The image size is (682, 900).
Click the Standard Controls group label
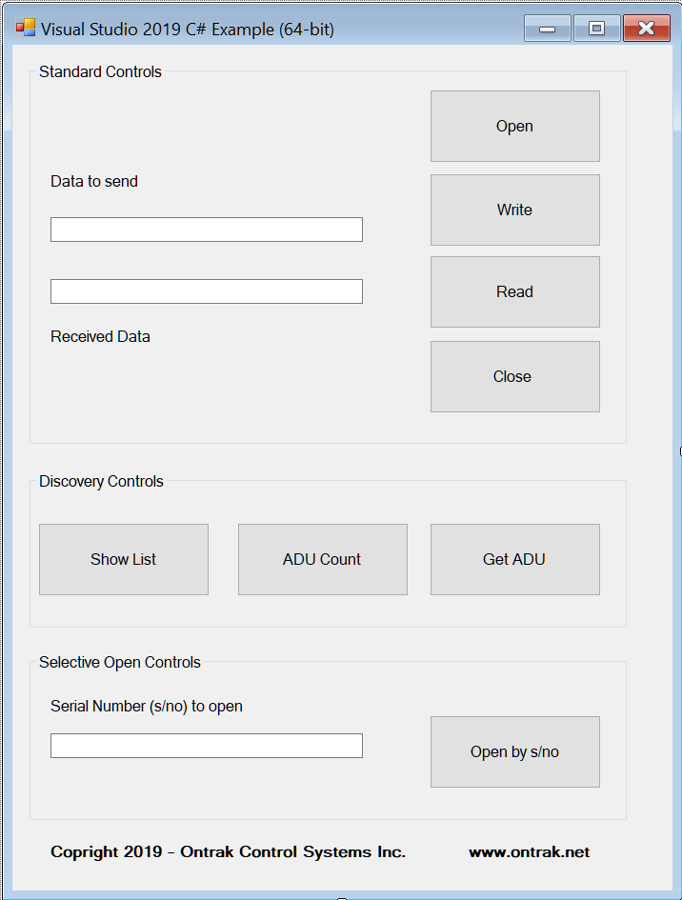pyautogui.click(x=99, y=71)
